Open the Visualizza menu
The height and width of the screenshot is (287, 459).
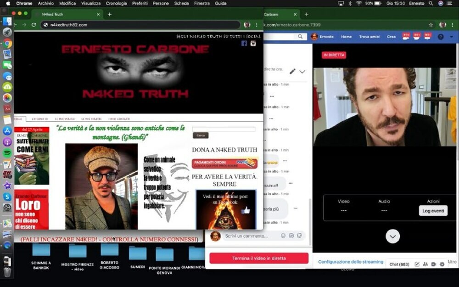[x=91, y=4]
